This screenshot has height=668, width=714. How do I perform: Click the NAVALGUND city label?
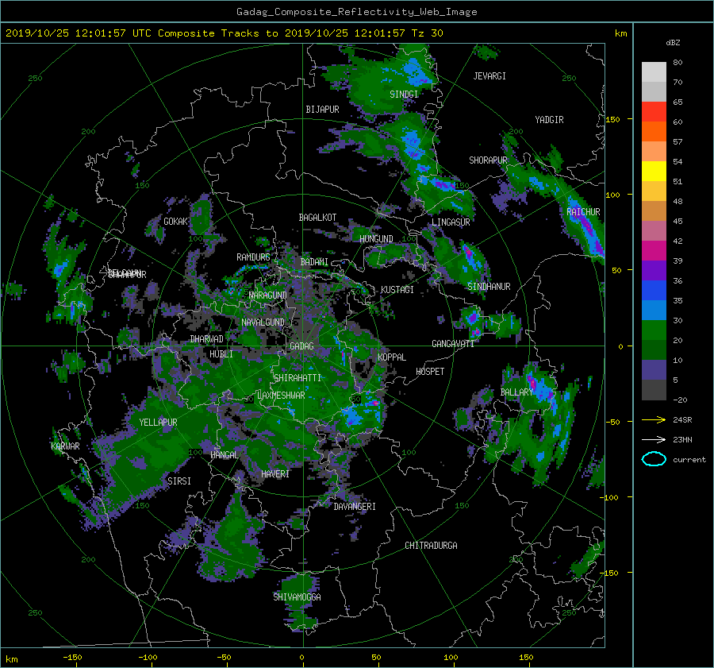tap(263, 322)
